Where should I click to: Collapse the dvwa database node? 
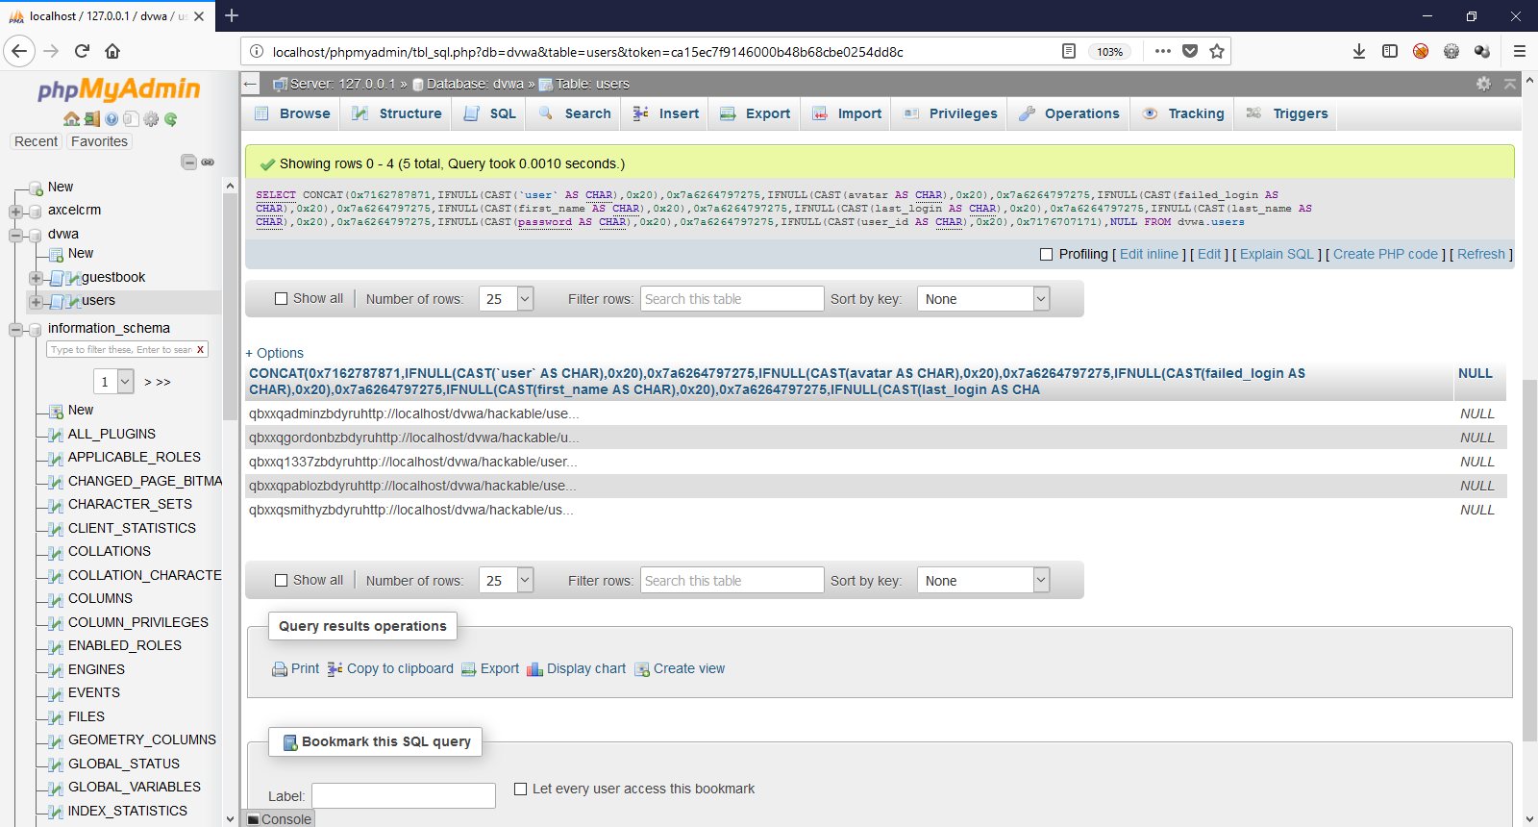click(15, 235)
